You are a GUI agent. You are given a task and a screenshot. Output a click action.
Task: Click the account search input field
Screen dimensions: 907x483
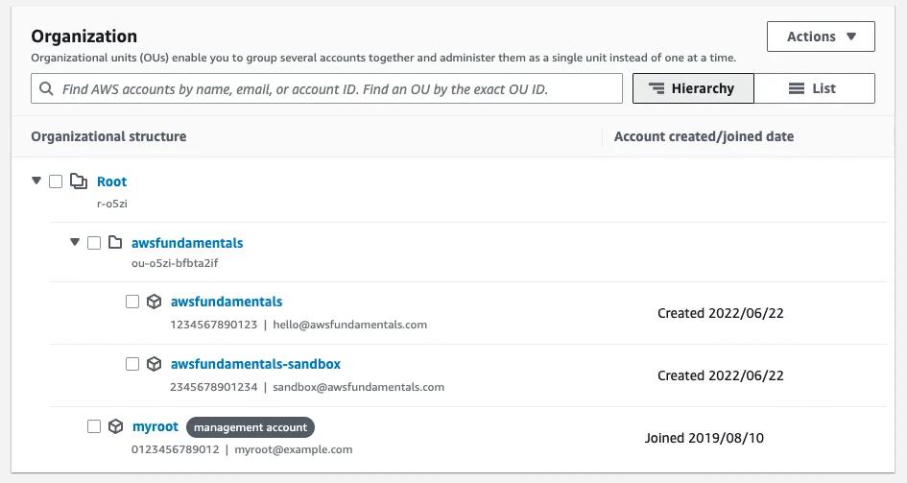[x=336, y=88]
